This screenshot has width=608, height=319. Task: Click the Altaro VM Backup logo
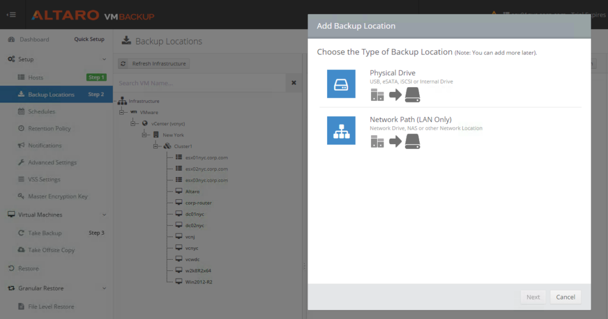click(x=93, y=15)
